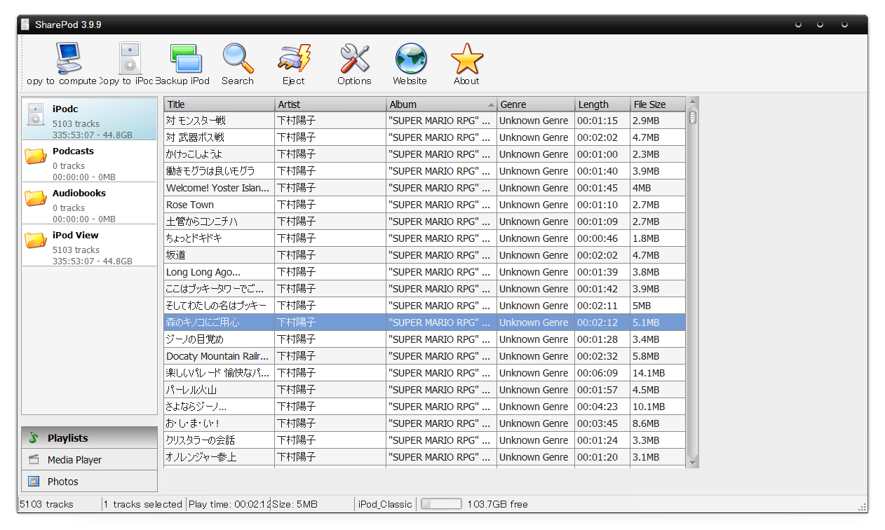This screenshot has height=530, width=885.
Task: Click the SharePod app icon in title bar
Action: (x=25, y=25)
